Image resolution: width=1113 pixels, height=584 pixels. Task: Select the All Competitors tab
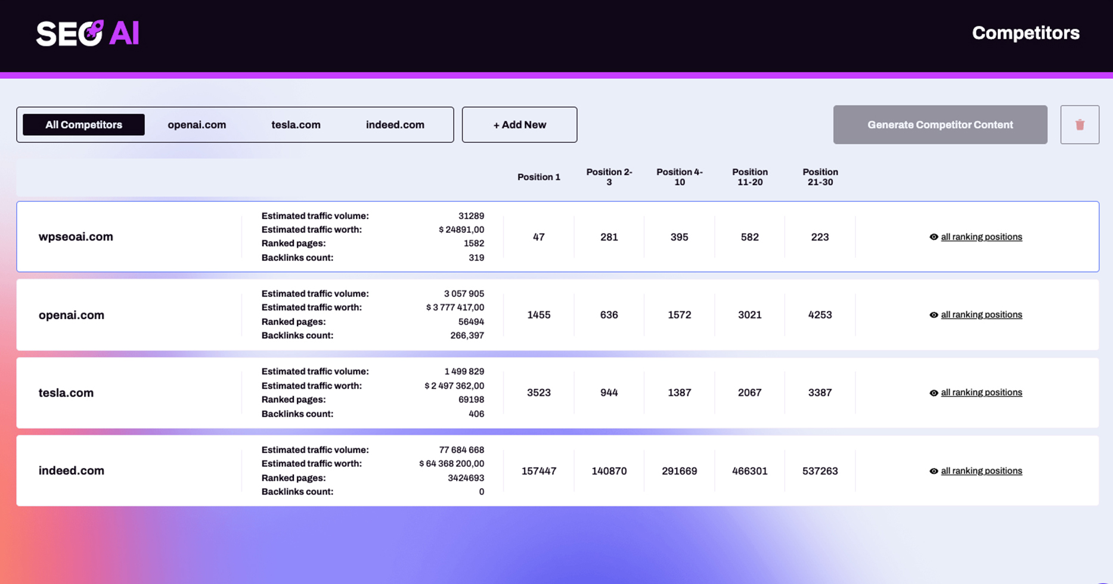(83, 124)
